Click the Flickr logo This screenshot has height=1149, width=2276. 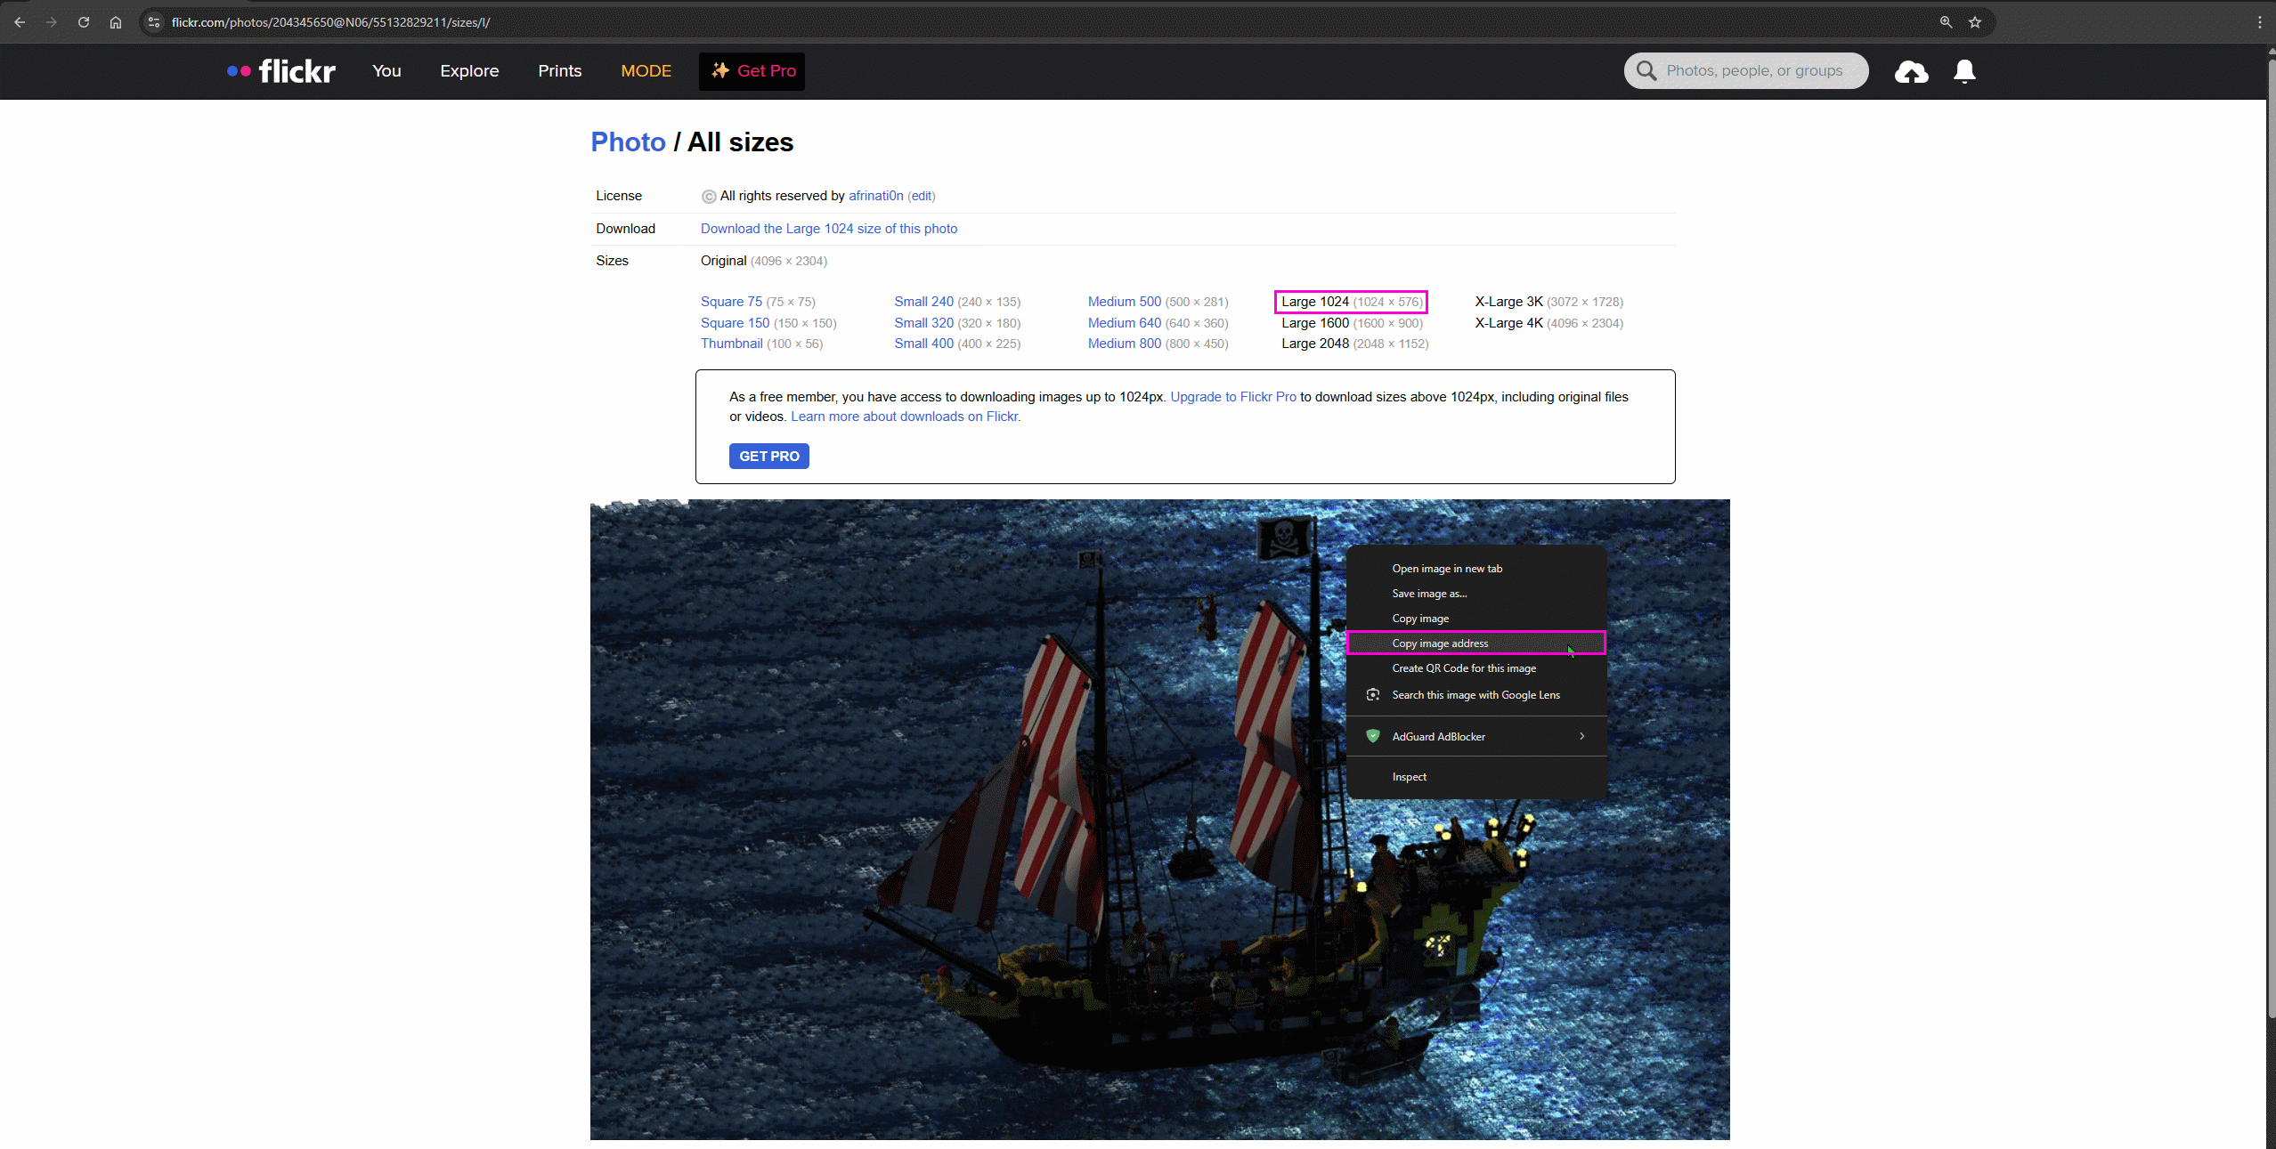(x=280, y=70)
